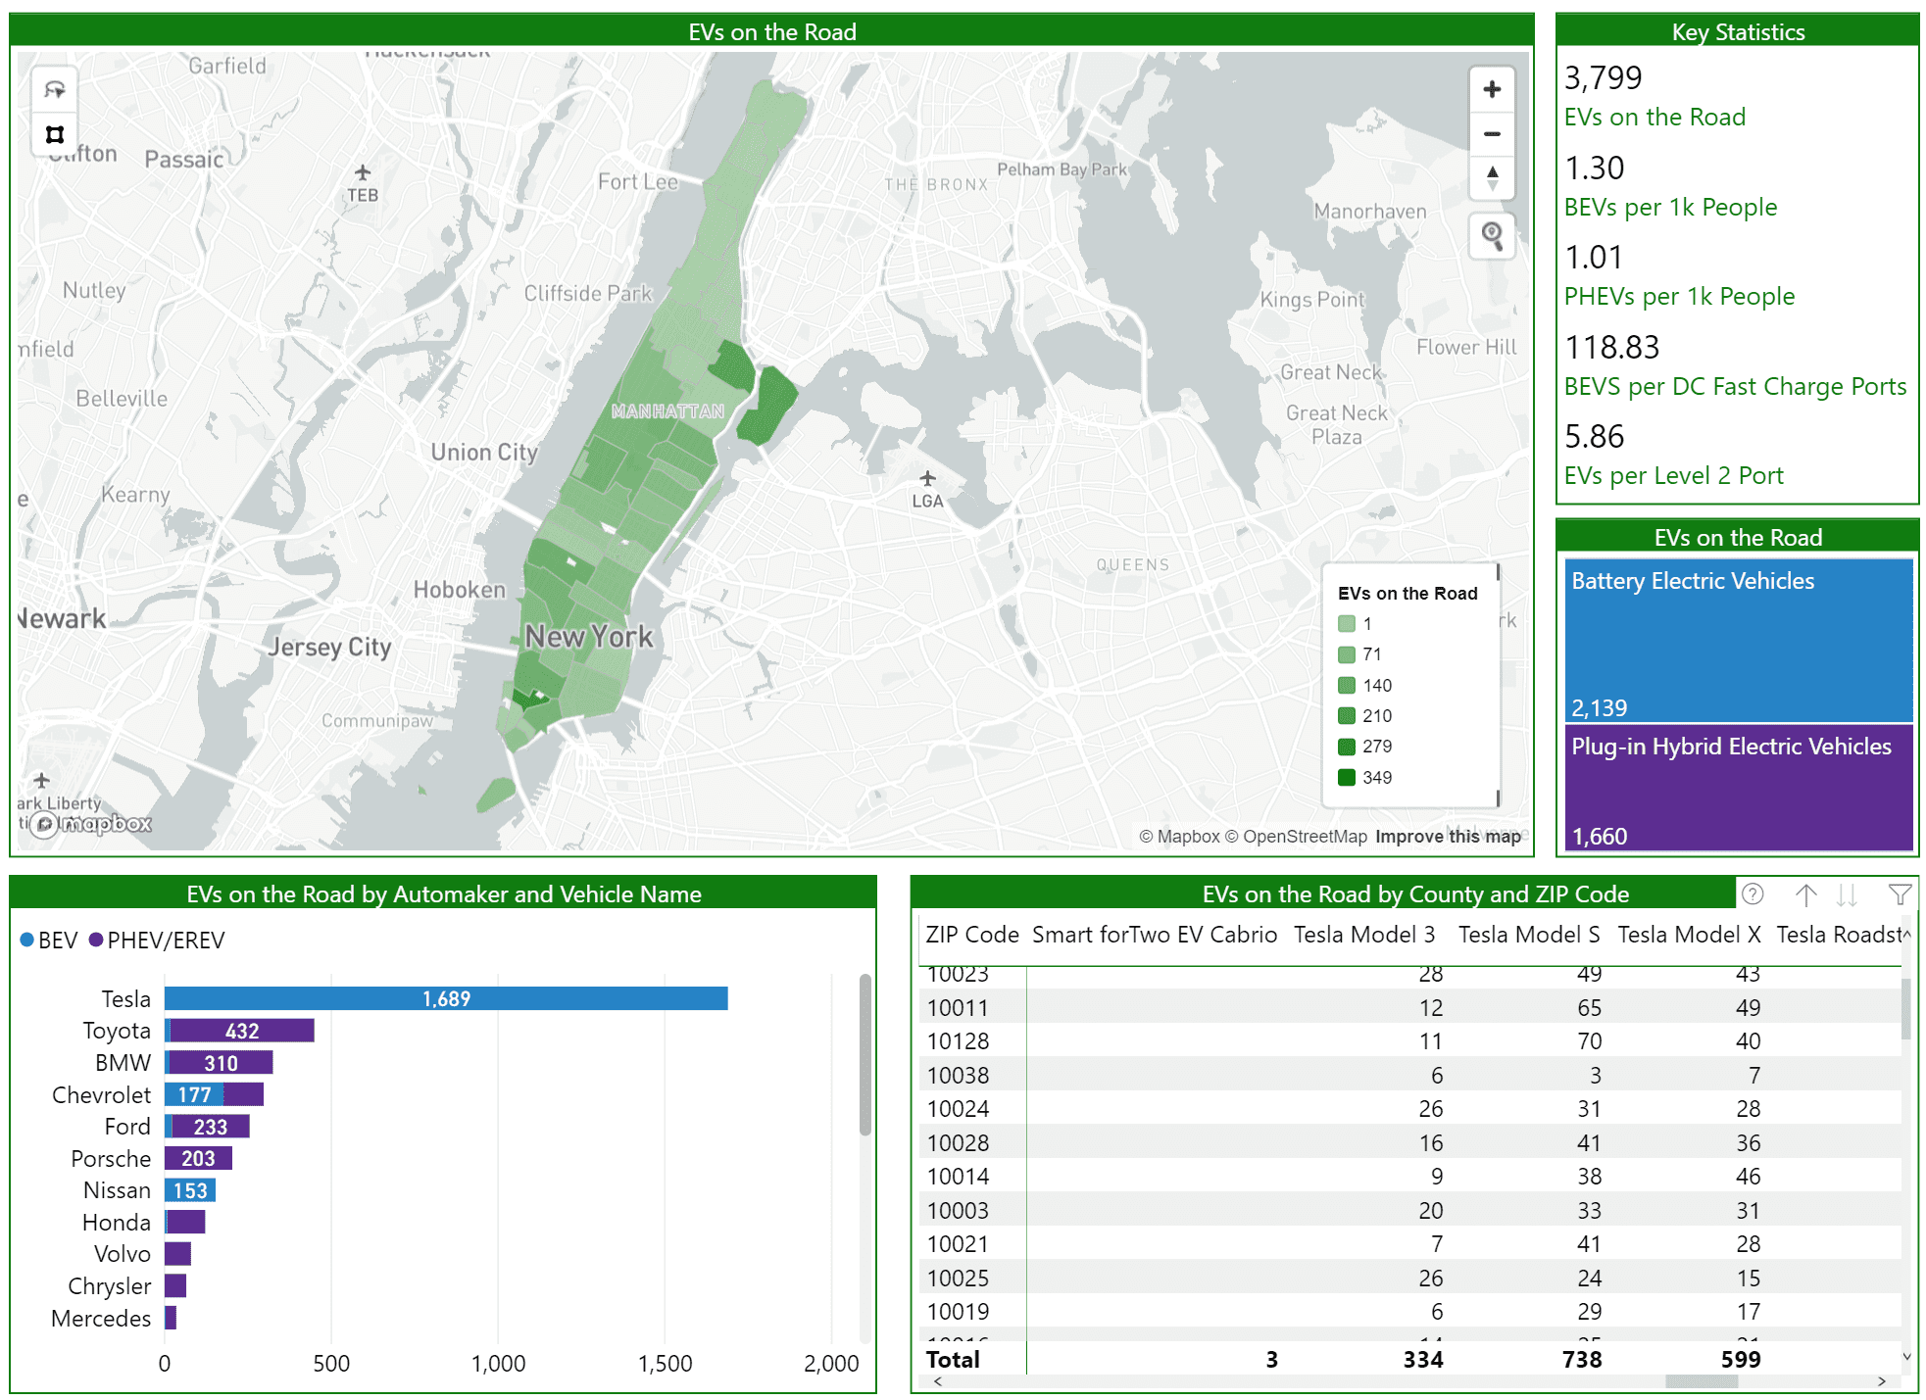Image resolution: width=1926 pixels, height=1400 pixels.
Task: Zoom in on the map
Action: click(x=1491, y=90)
